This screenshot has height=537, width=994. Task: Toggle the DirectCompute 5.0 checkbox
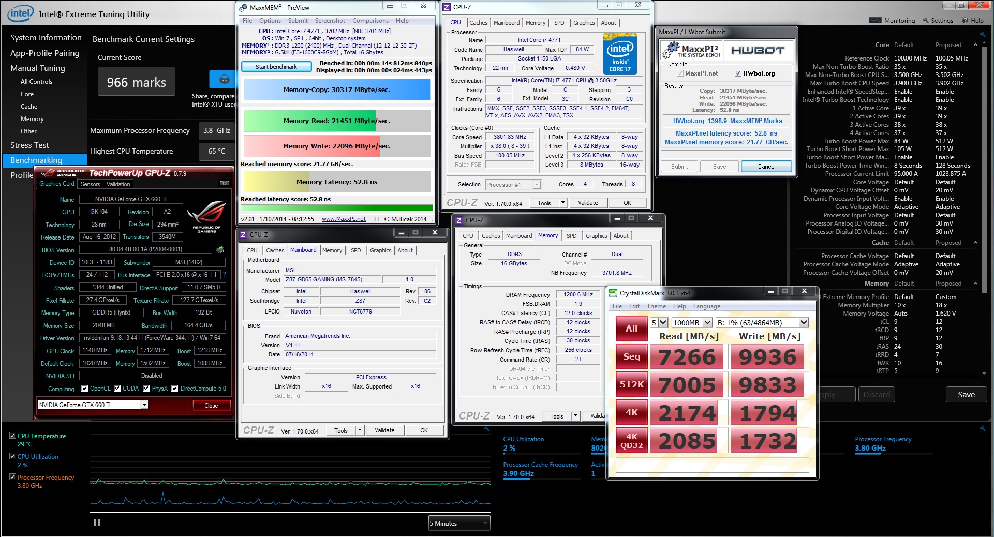point(175,389)
